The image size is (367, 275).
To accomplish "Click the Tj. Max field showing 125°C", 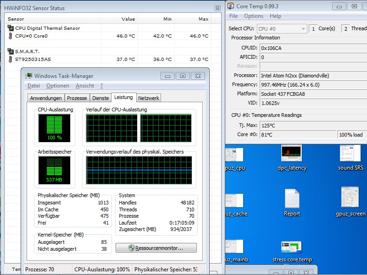I will coord(313,126).
